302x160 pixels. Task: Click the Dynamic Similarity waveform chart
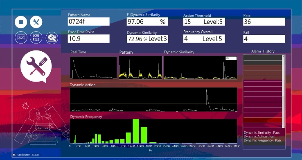point(201,68)
